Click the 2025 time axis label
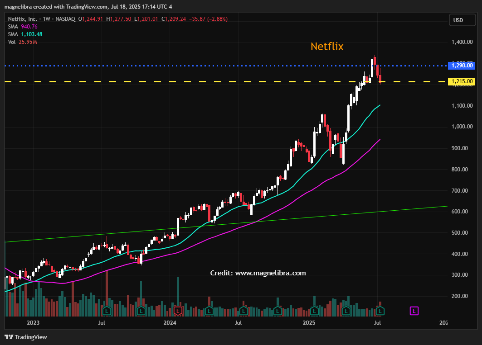 point(309,322)
